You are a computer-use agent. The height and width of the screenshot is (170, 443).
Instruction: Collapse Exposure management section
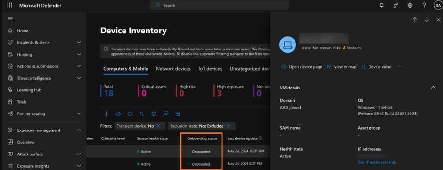tap(79, 130)
